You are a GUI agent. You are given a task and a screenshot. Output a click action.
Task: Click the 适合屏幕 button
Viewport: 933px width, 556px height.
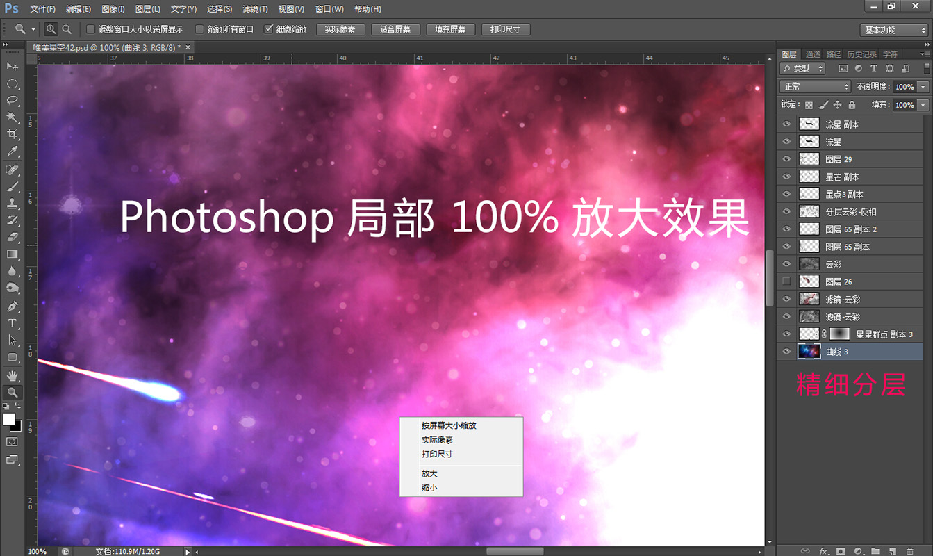click(396, 30)
